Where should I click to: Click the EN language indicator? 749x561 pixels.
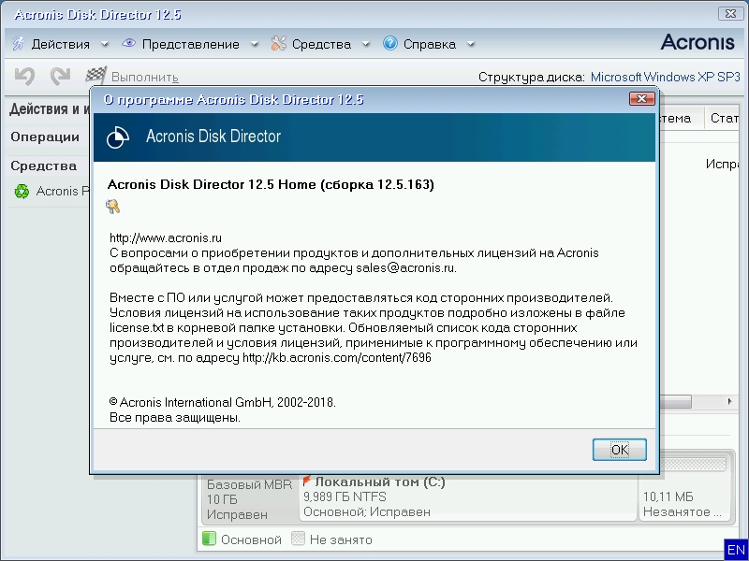pyautogui.click(x=736, y=550)
